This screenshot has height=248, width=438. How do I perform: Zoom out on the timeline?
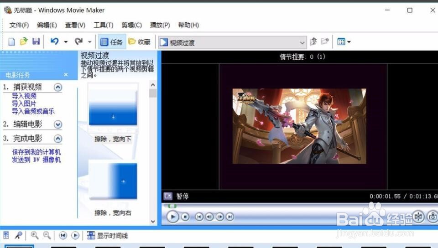[x=47, y=235]
